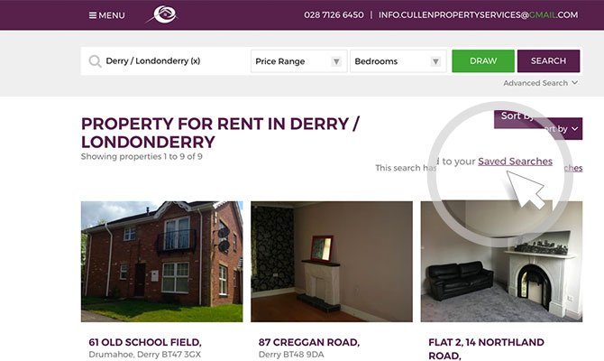604x361 pixels.
Task: Click the Cullen Property eye logo
Action: click(161, 14)
